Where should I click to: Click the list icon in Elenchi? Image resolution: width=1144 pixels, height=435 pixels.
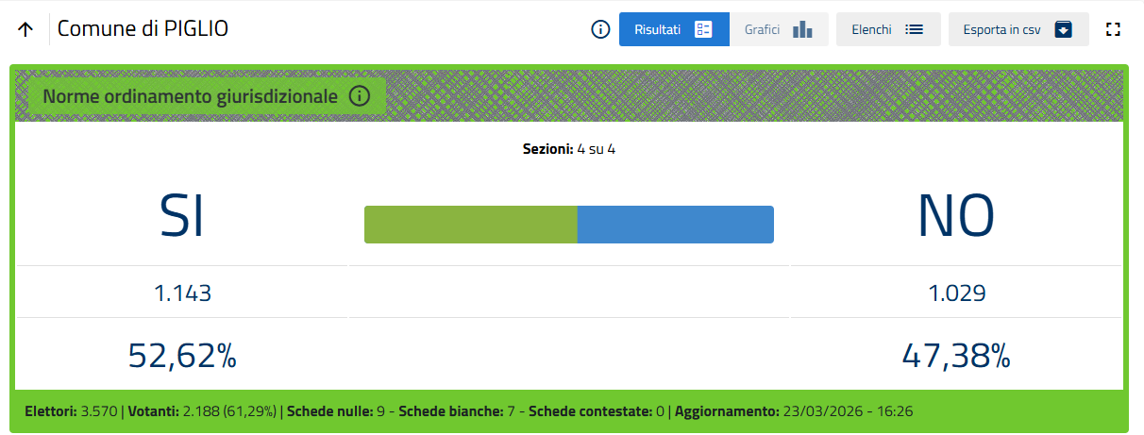click(x=914, y=29)
